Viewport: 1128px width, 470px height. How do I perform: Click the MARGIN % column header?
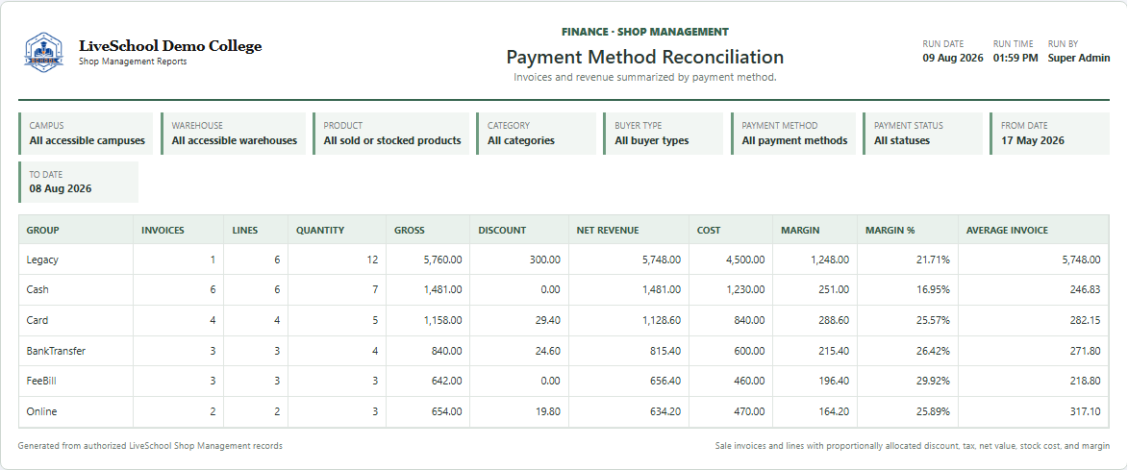tap(908, 230)
